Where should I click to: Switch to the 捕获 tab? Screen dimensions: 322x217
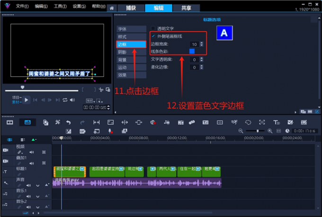(131, 8)
